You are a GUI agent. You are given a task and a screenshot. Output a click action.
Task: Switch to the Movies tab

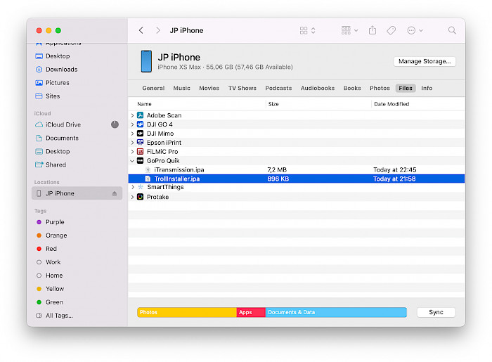point(209,88)
